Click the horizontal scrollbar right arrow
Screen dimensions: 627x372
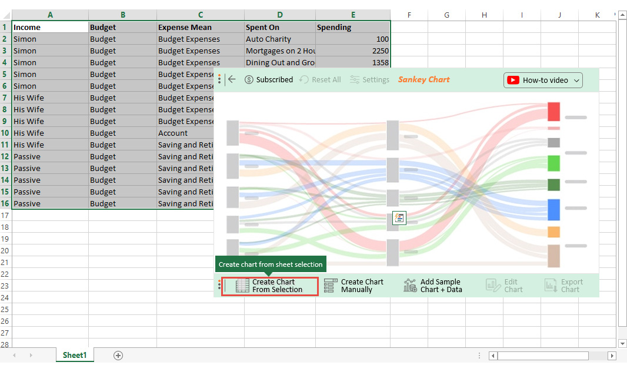(612, 356)
